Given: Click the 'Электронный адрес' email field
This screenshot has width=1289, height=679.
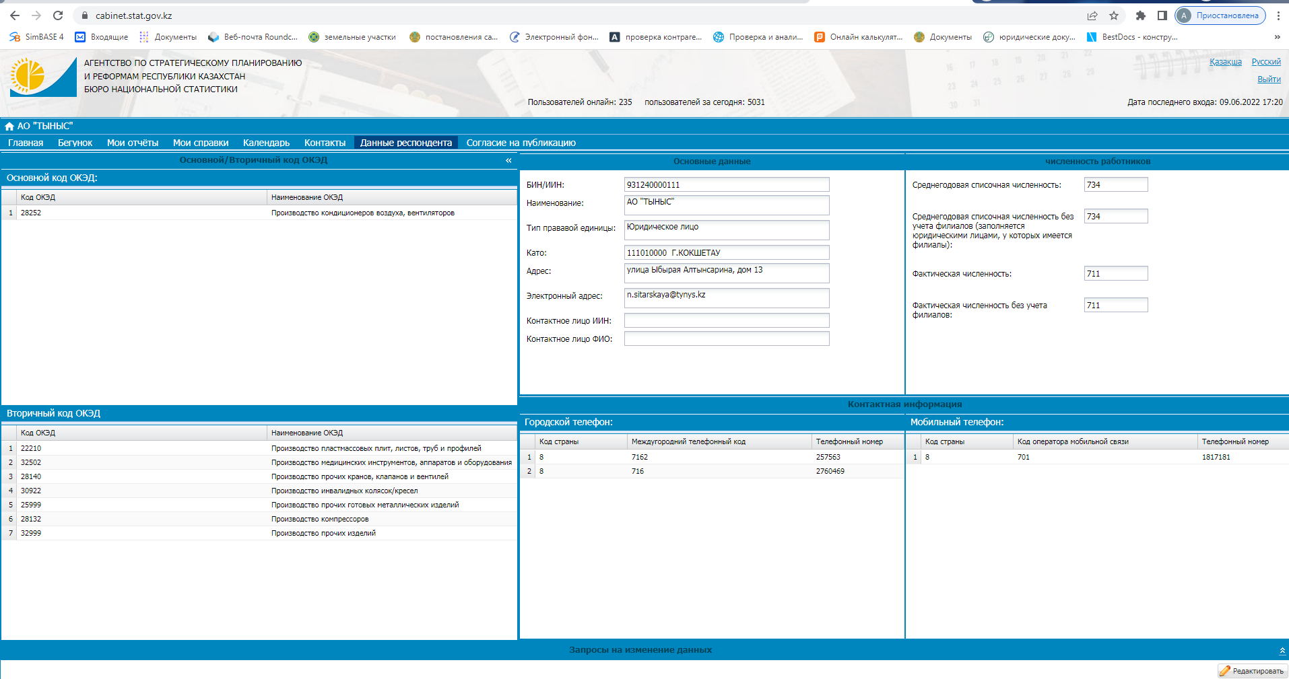Looking at the screenshot, I should (727, 298).
